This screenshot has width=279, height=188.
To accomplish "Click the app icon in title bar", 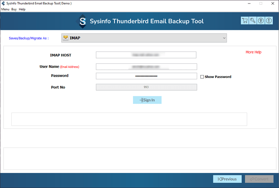I will point(4,3).
